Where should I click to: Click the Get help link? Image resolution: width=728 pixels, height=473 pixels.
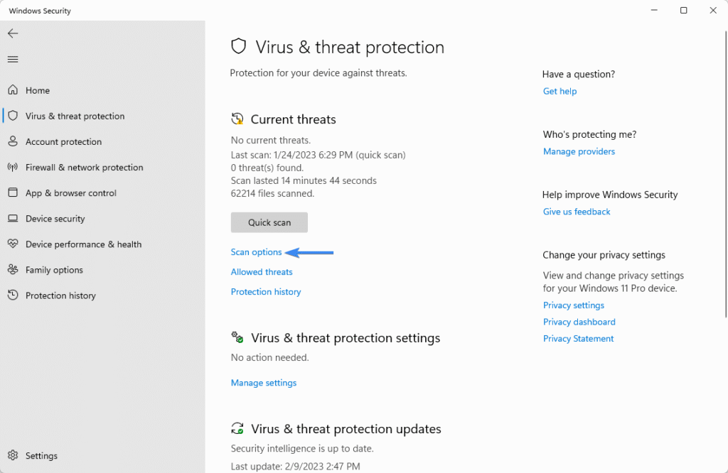coord(560,91)
